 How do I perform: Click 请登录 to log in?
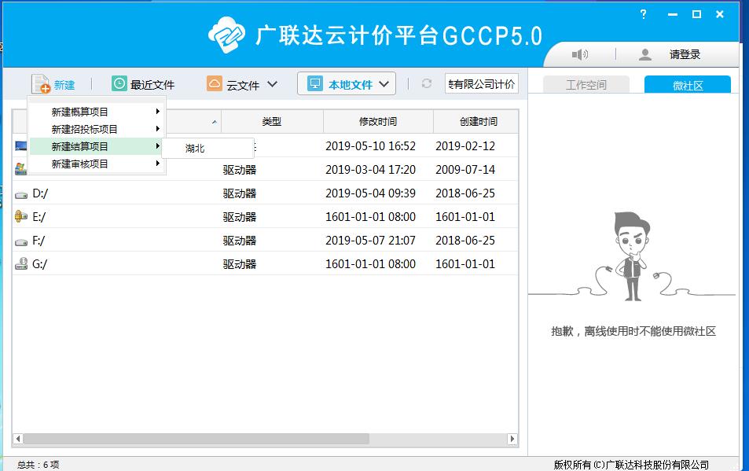click(685, 54)
